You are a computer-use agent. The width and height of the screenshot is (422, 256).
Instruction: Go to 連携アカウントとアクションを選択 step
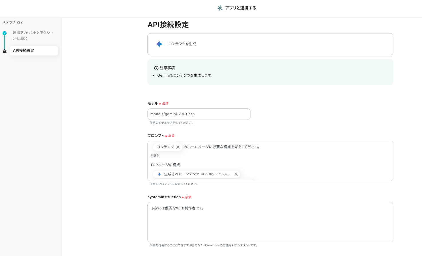pos(33,35)
